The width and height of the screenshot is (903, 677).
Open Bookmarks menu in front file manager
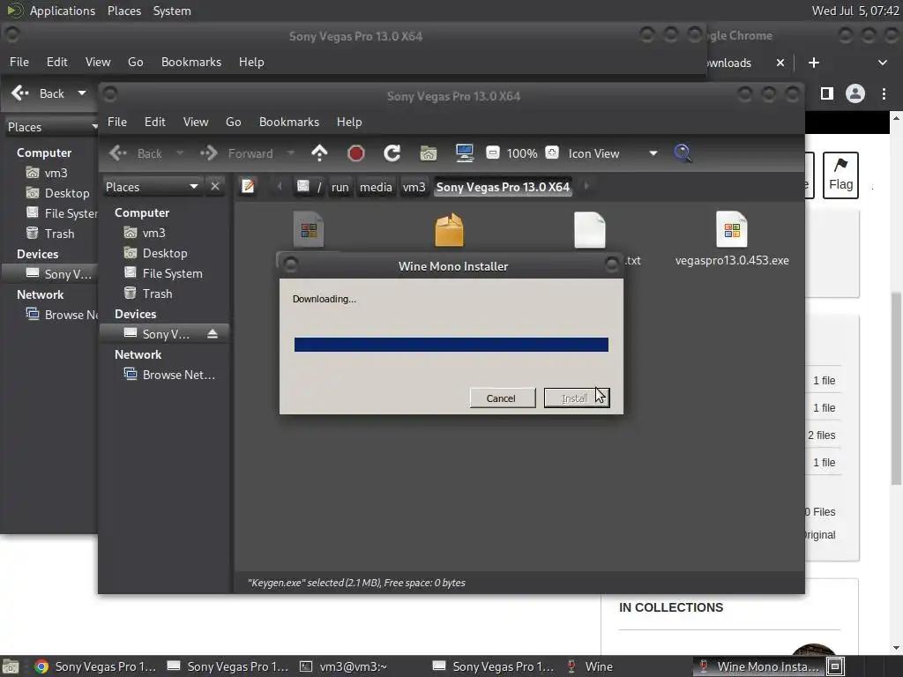point(289,122)
